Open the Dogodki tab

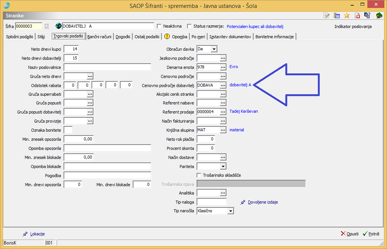click(x=123, y=37)
